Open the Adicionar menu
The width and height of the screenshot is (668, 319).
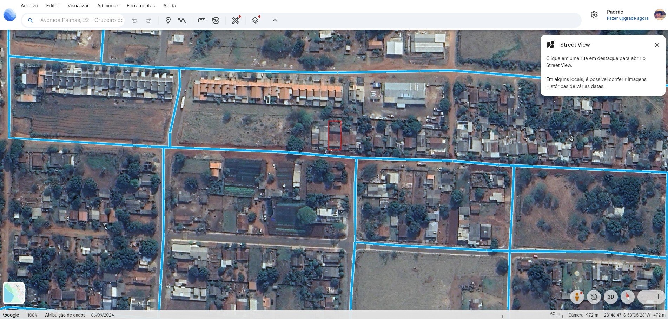(x=108, y=6)
